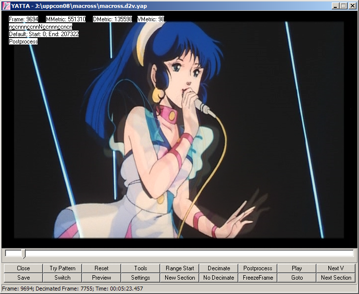Click the FreezeFrame button
This screenshot has width=359, height=294.
tap(258, 278)
